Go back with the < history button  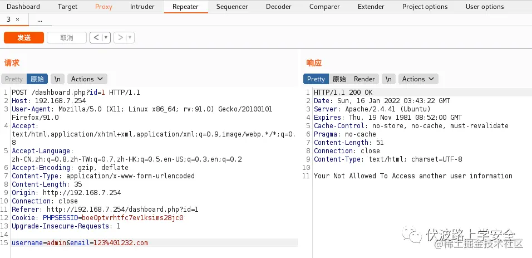pos(96,38)
